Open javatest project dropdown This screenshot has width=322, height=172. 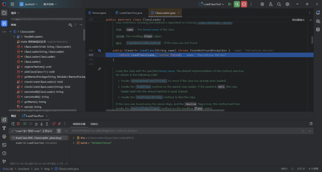tap(29, 4)
